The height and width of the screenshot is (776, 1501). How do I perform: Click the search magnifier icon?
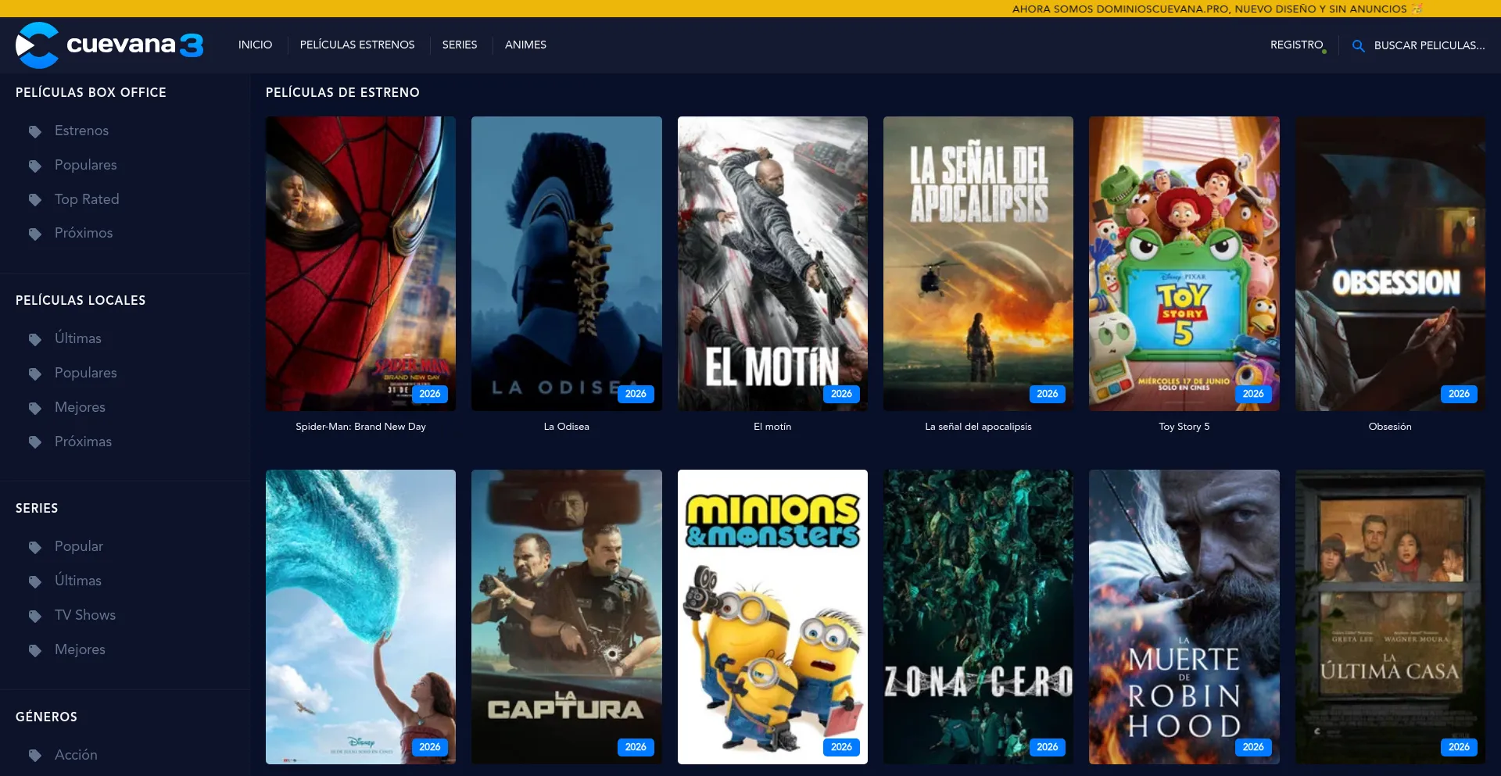point(1359,46)
